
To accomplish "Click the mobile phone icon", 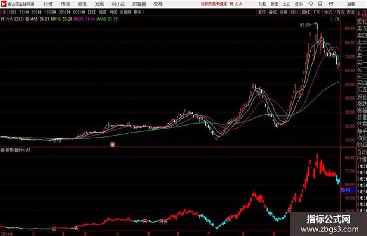I will [320, 4].
